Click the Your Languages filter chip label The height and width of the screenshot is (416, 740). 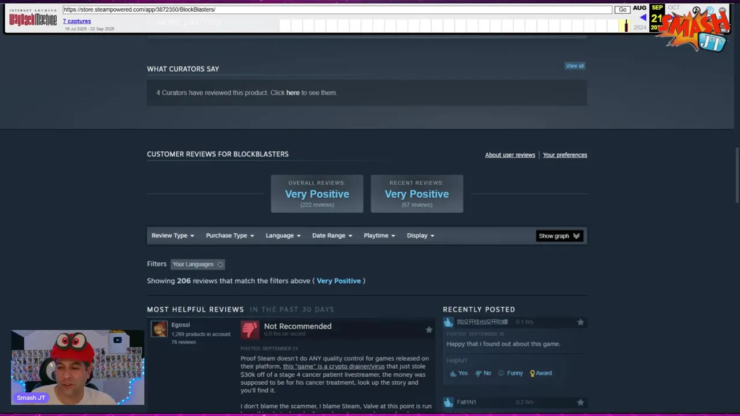pyautogui.click(x=193, y=264)
